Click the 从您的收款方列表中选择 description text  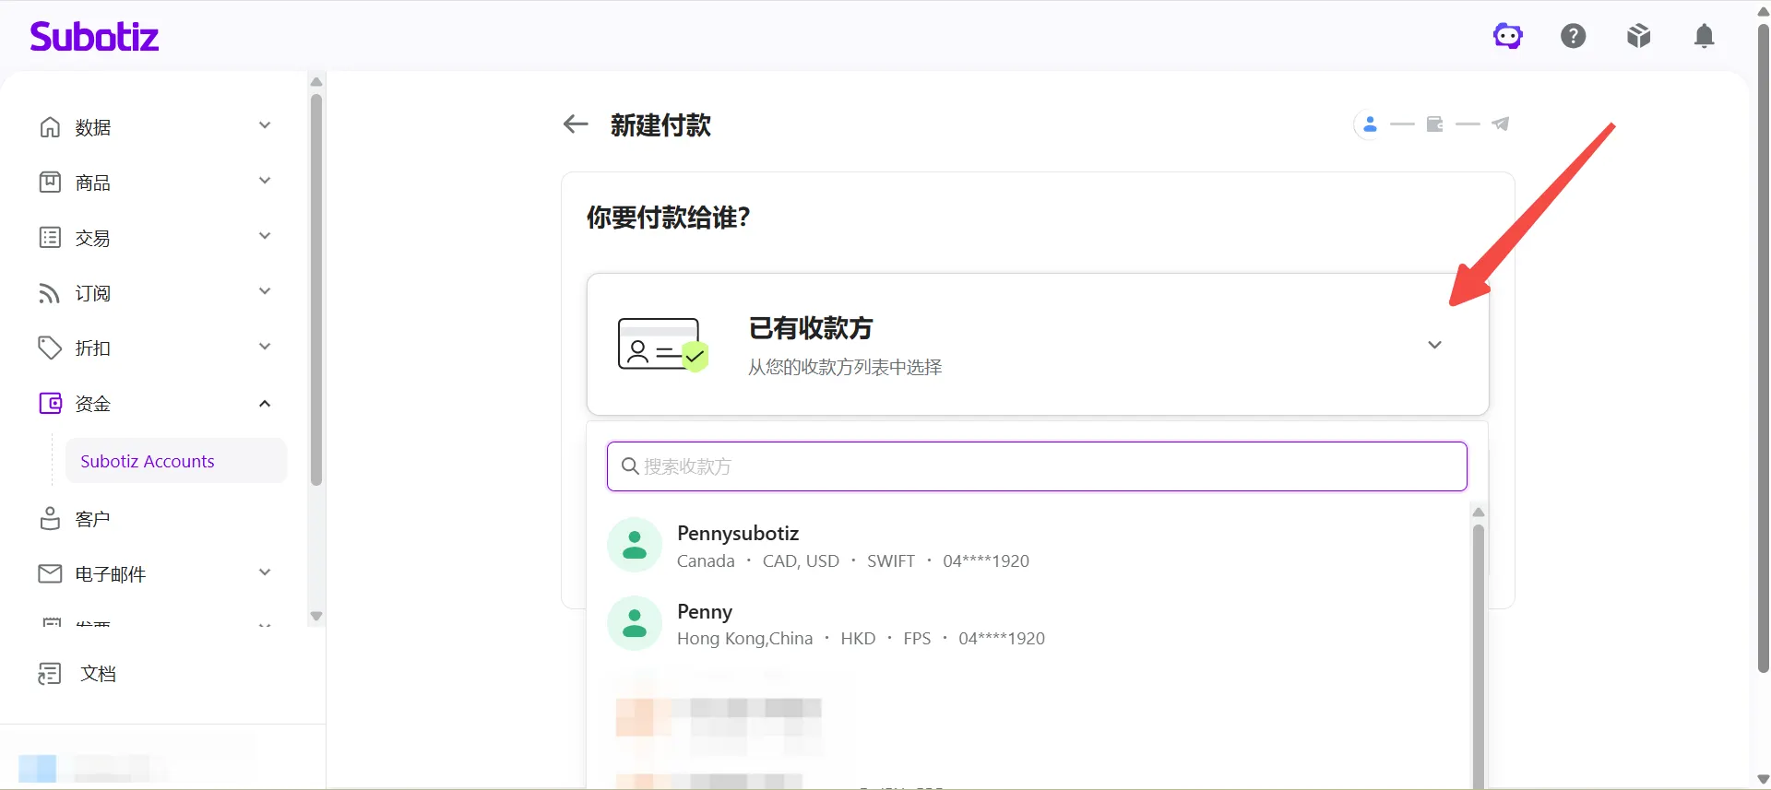tap(845, 368)
